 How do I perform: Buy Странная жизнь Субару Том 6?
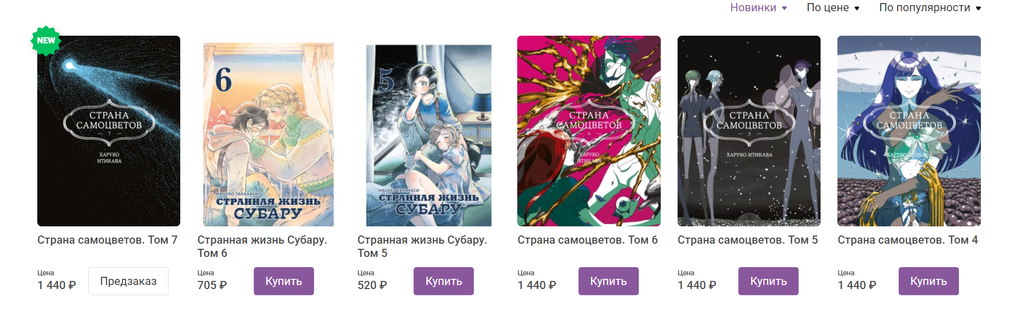coord(284,281)
